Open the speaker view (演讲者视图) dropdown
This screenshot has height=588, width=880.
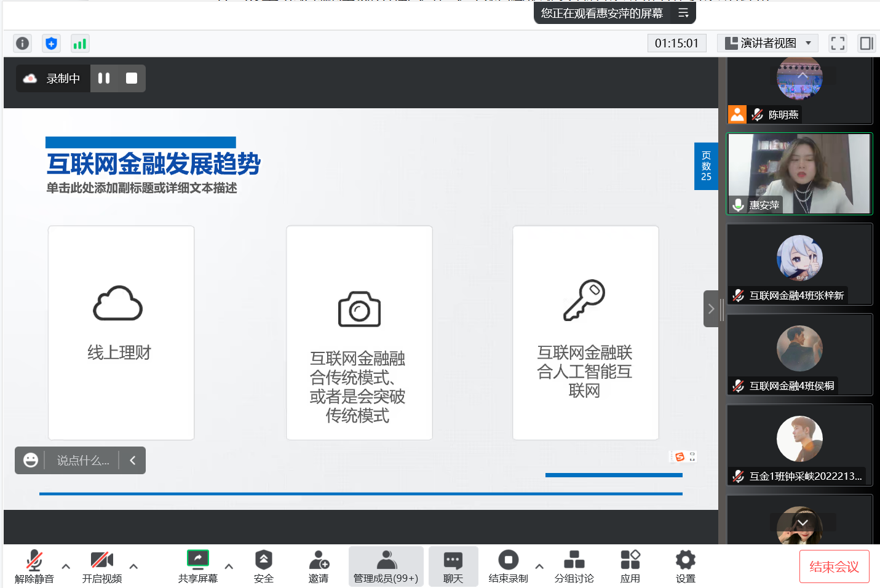[x=768, y=43]
